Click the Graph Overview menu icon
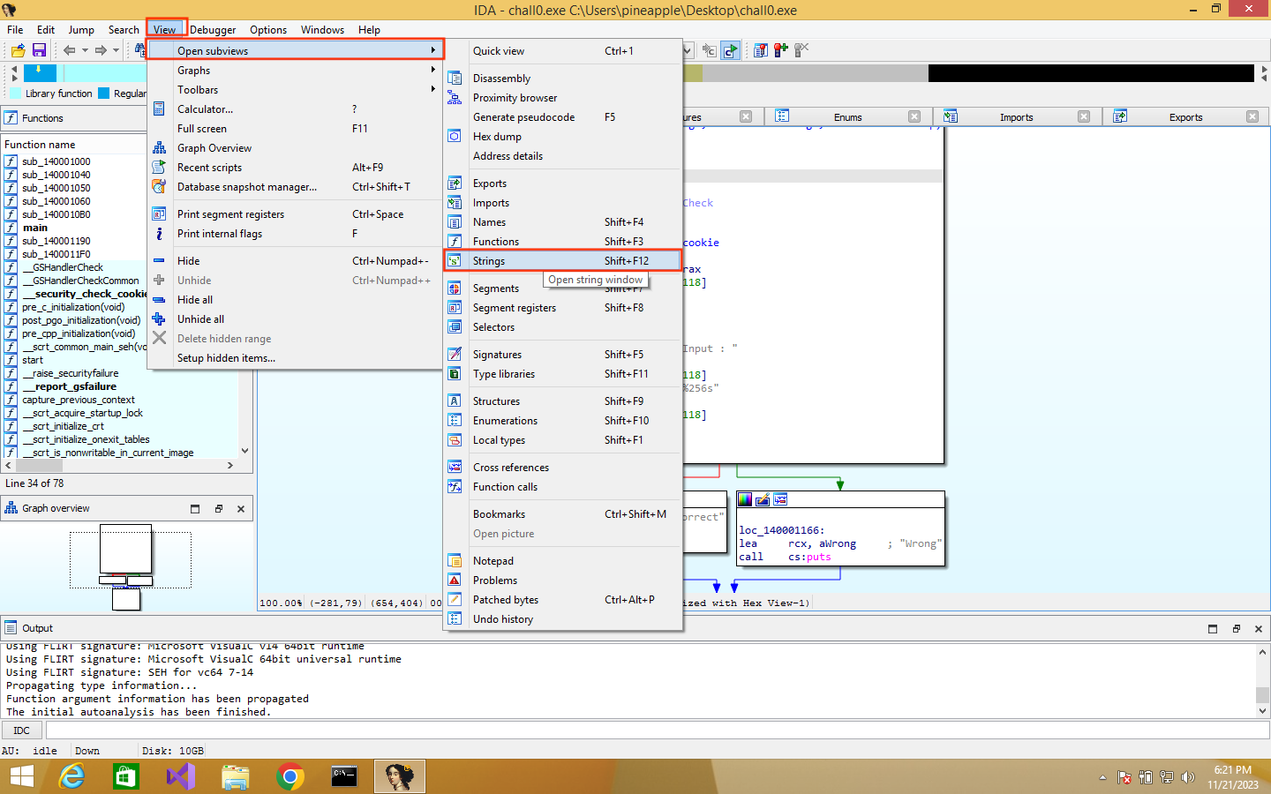1271x794 pixels. 159,147
